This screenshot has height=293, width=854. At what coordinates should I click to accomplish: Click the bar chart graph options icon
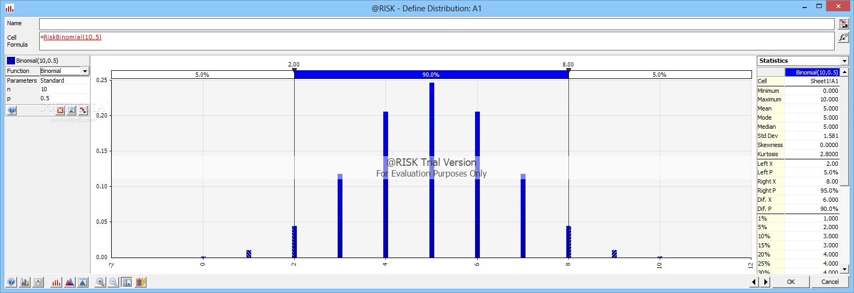click(x=25, y=282)
